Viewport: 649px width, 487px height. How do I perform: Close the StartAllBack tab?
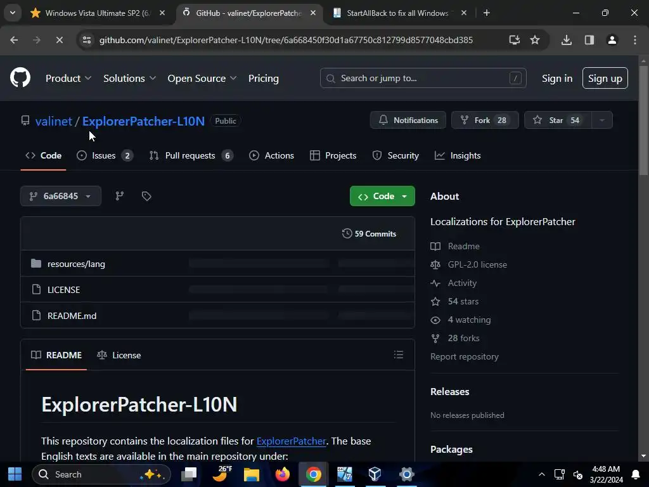tap(464, 13)
